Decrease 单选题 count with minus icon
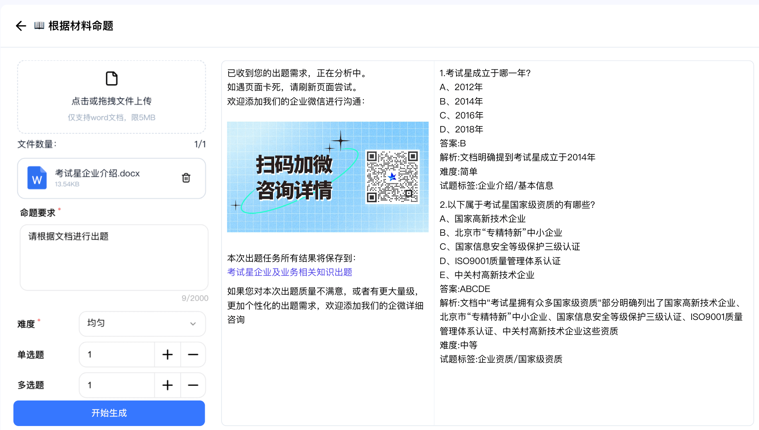The width and height of the screenshot is (759, 430). coord(193,354)
